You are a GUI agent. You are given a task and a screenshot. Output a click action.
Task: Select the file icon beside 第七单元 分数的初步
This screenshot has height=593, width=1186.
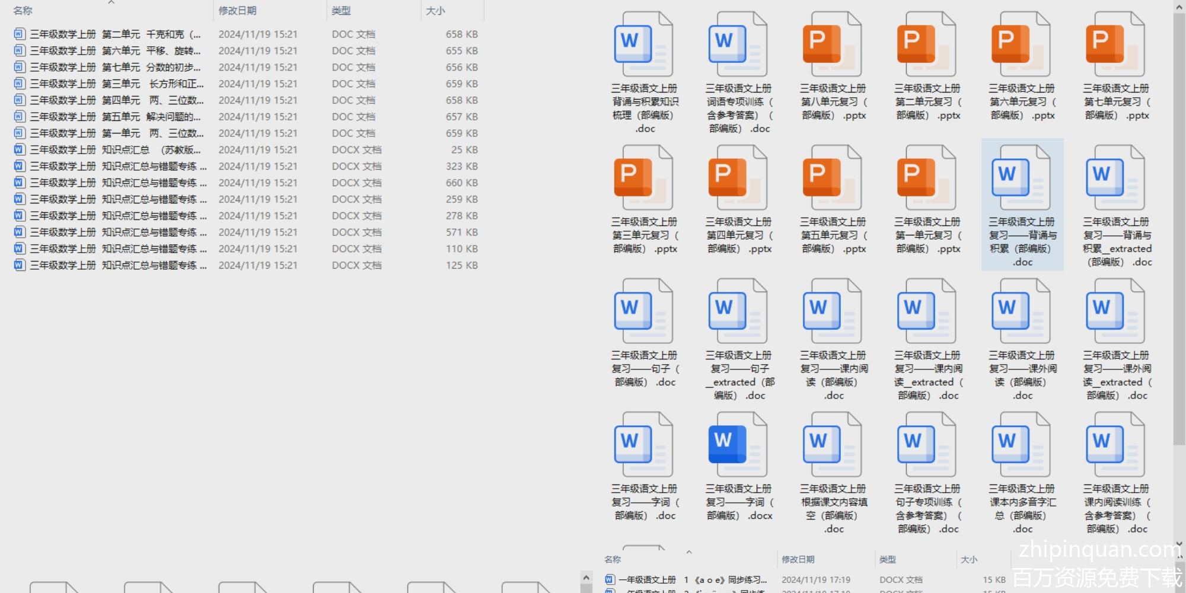(20, 67)
